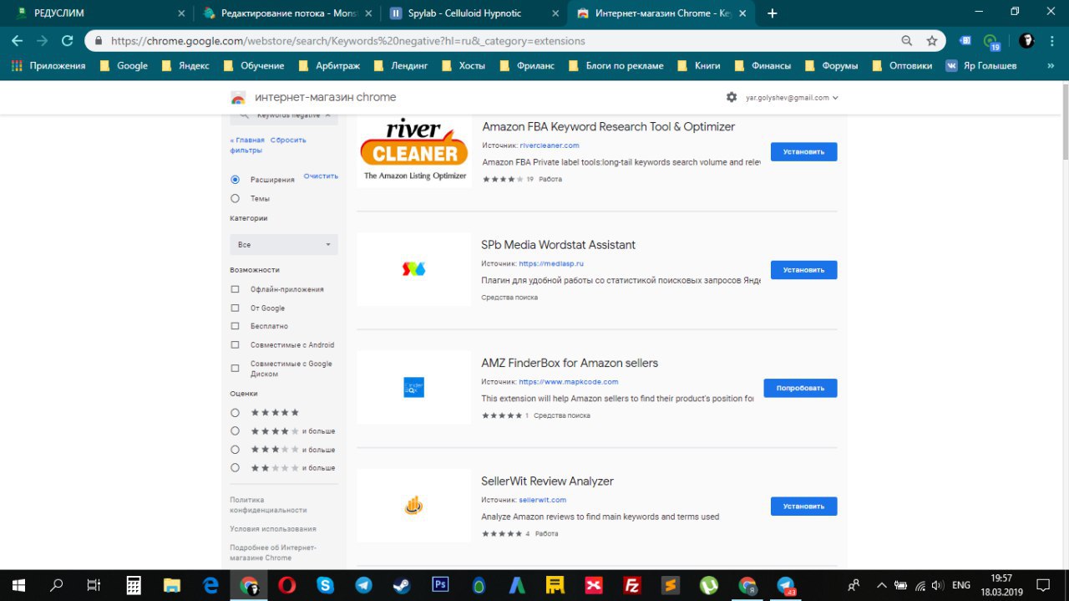Select three stars and above rating

235,450
